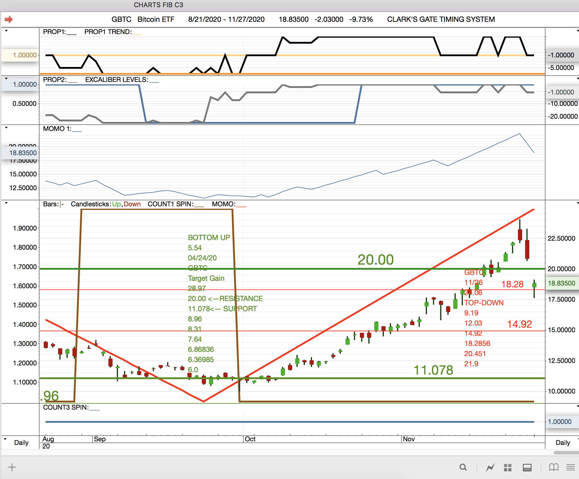Toggle the PROP1 TREND legend entry

pos(108,32)
